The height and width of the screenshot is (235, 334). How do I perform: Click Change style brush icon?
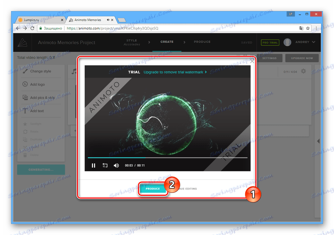pos(25,71)
